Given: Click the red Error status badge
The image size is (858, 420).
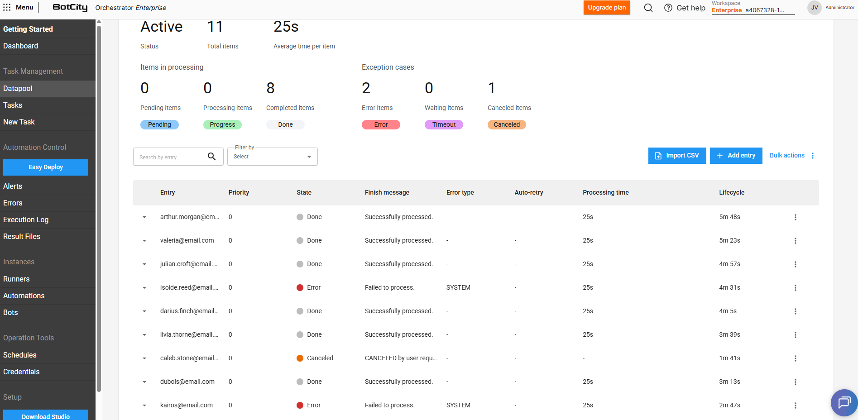Looking at the screenshot, I should pos(380,124).
